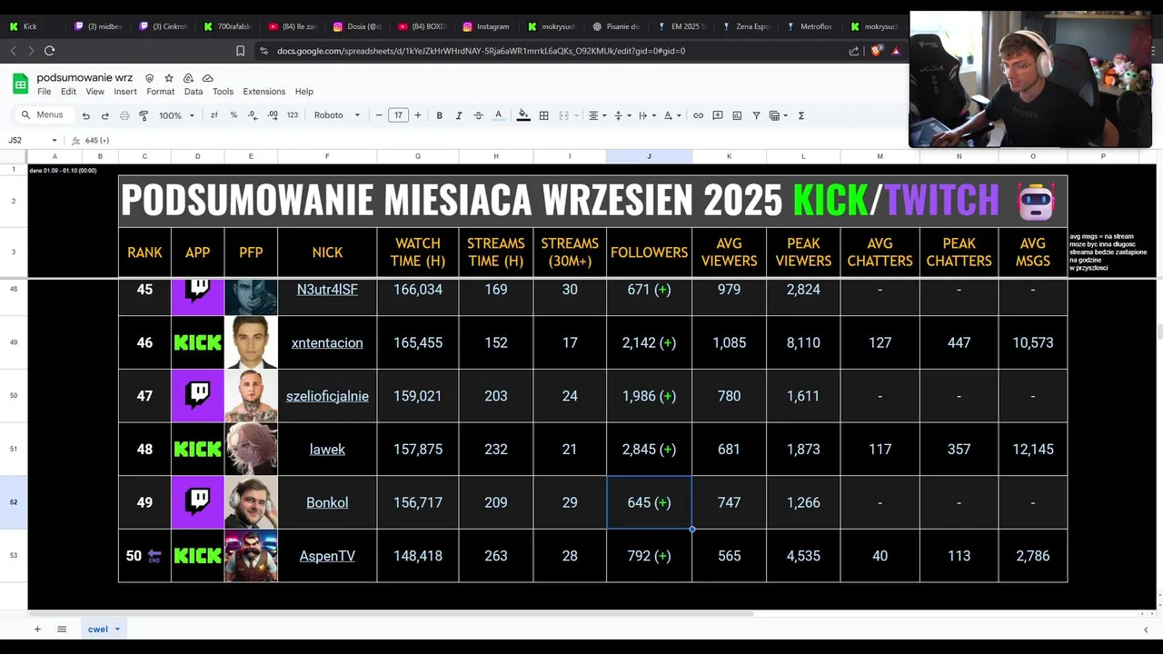Open the Extensions menu
The image size is (1163, 654).
pyautogui.click(x=264, y=92)
